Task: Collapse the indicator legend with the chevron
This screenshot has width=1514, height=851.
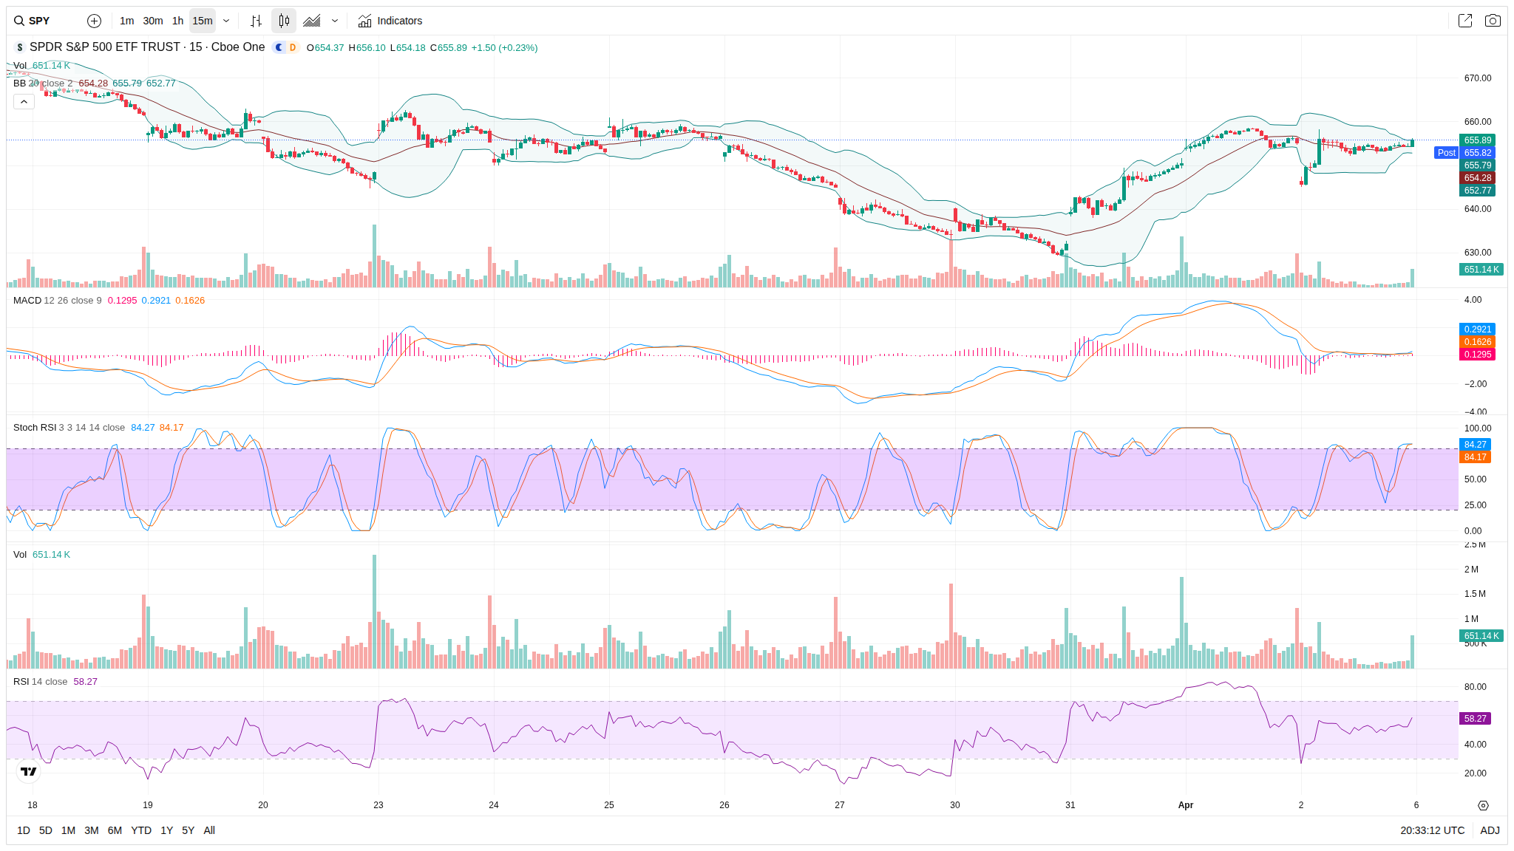Action: [24, 101]
